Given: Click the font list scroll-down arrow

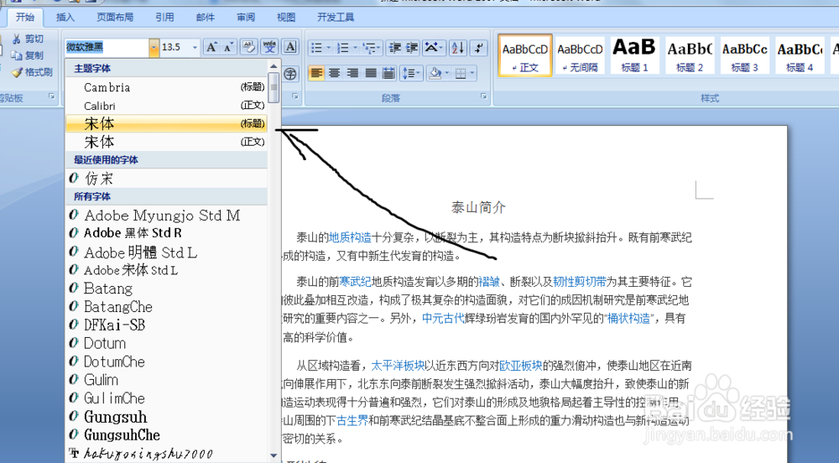Looking at the screenshot, I should point(274,456).
